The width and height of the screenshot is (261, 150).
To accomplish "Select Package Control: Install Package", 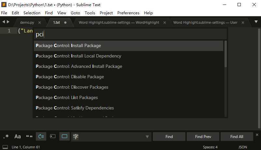I will click(x=128, y=46).
